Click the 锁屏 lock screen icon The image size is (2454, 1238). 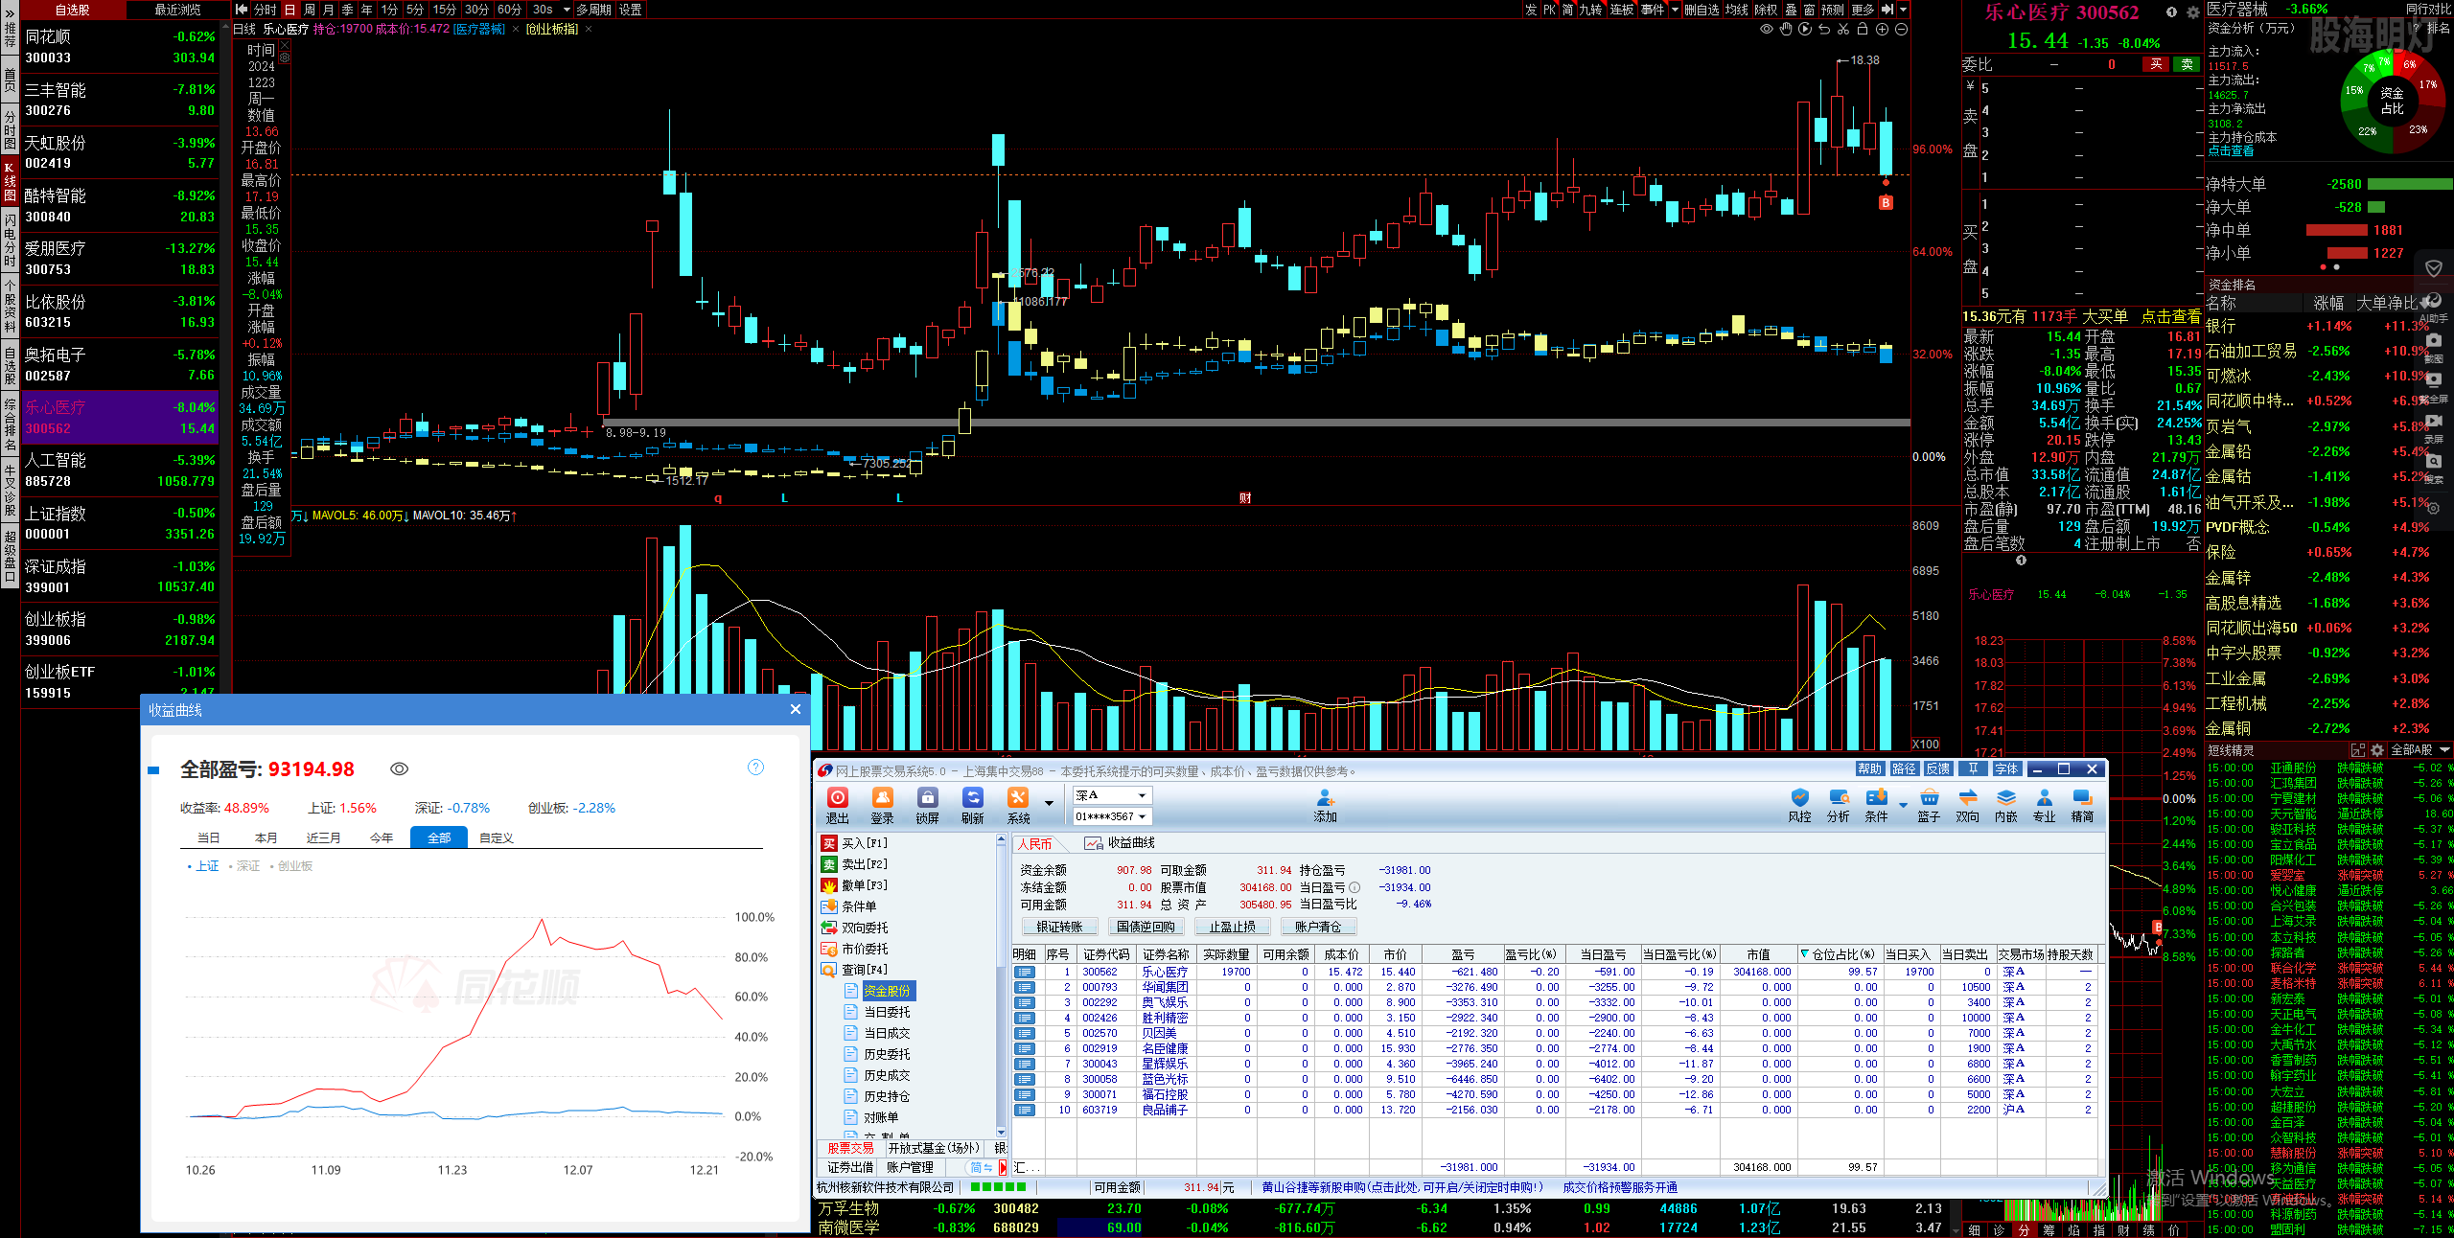point(927,805)
